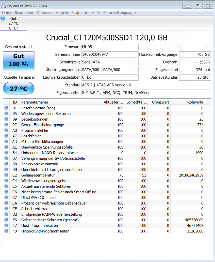
Task: Click the Aktueller column header
Action: tap(113, 102)
